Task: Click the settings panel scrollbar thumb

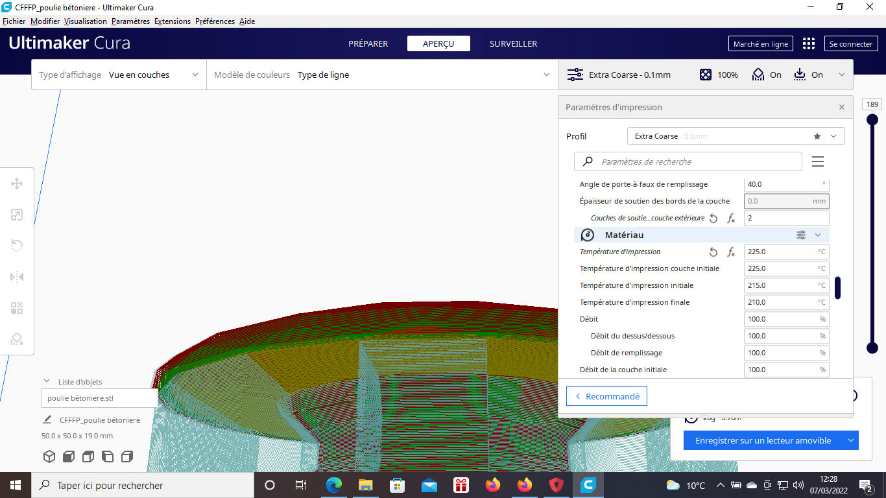Action: [837, 288]
